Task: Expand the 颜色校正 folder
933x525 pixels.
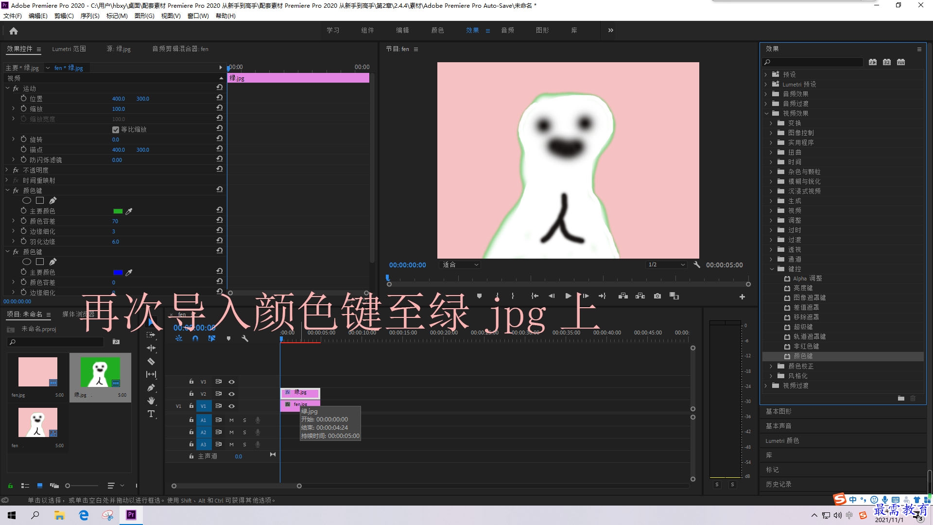Action: [771, 366]
